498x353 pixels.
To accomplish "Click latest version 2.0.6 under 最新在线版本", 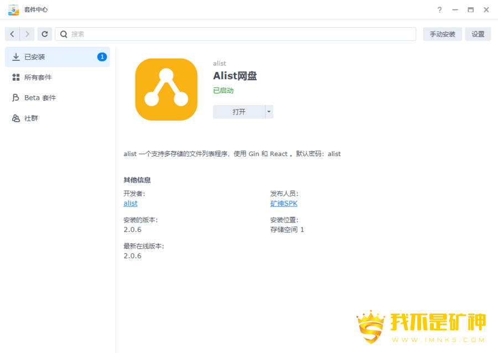I will (x=132, y=256).
